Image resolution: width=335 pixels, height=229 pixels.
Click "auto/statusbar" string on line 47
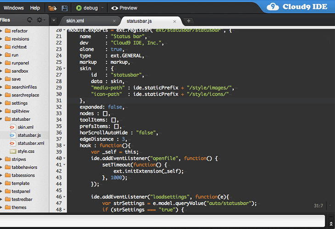pyautogui.click(x=229, y=203)
